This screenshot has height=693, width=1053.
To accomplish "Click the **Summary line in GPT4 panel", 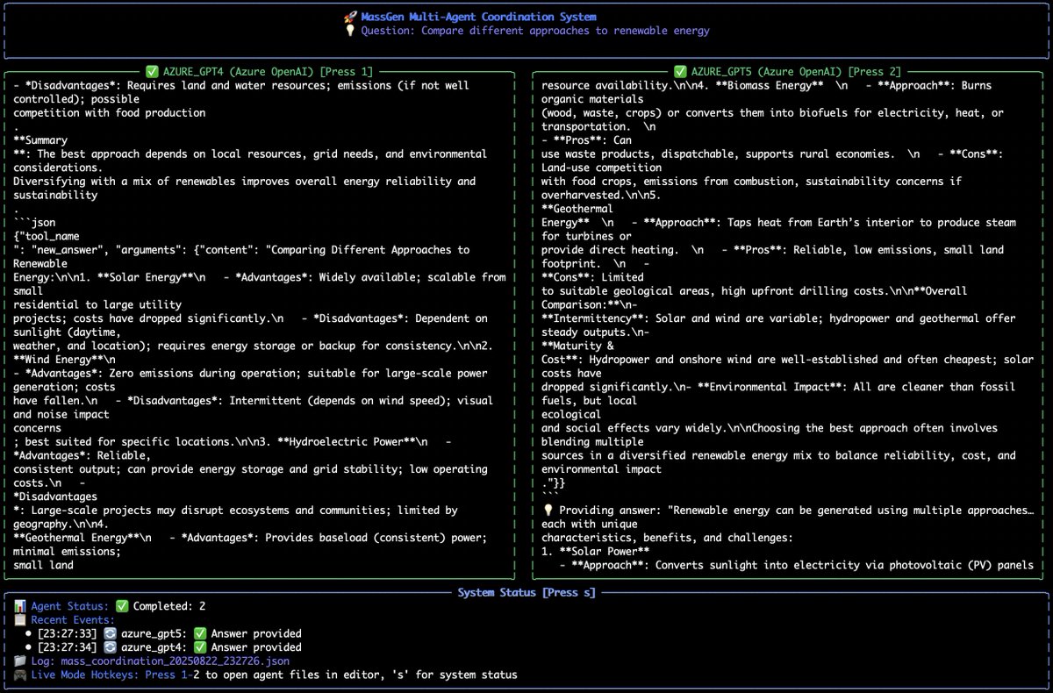I will (x=40, y=140).
